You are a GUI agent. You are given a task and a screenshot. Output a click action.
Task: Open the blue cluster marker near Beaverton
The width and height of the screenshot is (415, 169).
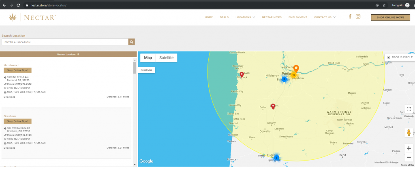click(x=284, y=79)
